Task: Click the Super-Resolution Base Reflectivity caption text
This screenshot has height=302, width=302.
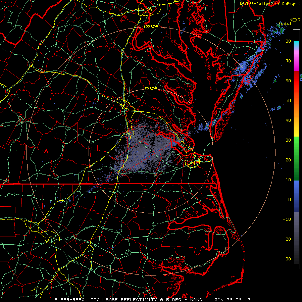Action: [x=152, y=300]
